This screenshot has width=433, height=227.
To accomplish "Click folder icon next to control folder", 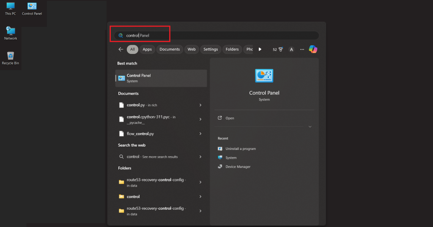I will (121, 196).
